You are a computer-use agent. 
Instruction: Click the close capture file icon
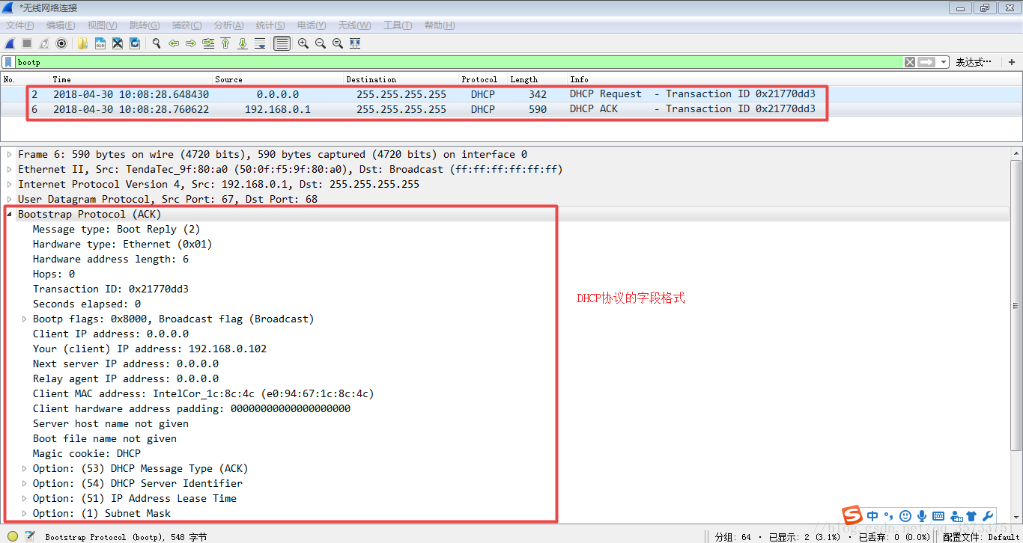click(x=118, y=43)
